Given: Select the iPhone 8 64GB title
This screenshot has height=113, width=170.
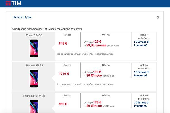Looking at the screenshot, I should pyautogui.click(x=34, y=35).
